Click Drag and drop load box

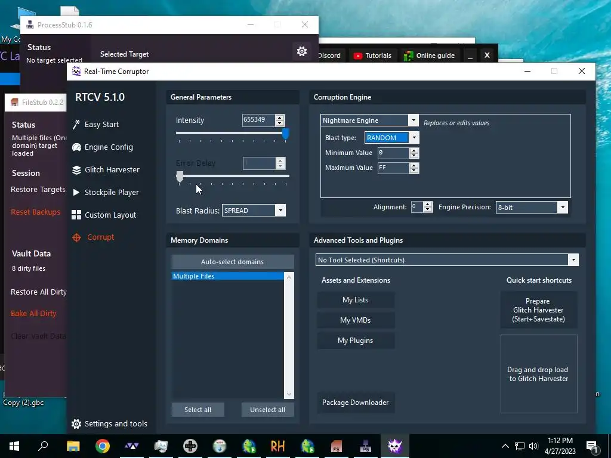point(539,374)
